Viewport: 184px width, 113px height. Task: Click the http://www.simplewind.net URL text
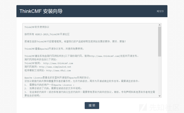tap(55, 67)
